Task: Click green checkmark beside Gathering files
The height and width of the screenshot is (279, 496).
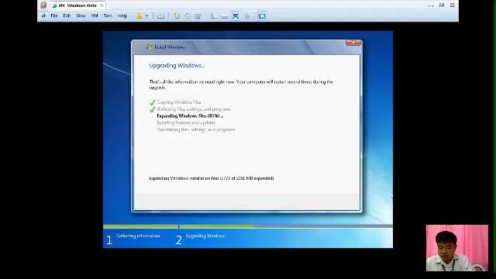Action: 152,109
